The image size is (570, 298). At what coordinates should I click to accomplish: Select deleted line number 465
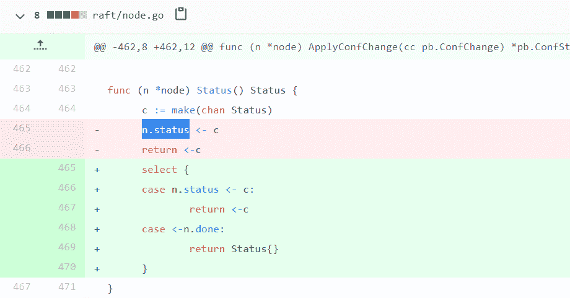[x=22, y=129]
